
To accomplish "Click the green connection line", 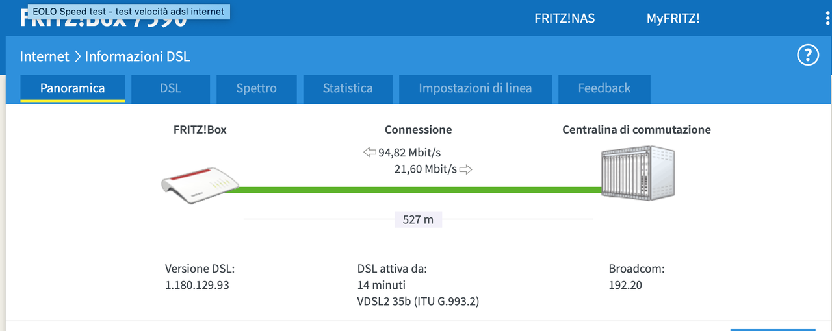I will point(413,190).
